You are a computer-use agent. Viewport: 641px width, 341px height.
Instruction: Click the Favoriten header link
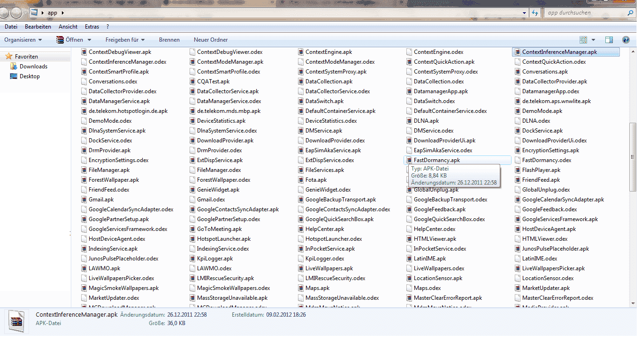tap(26, 57)
